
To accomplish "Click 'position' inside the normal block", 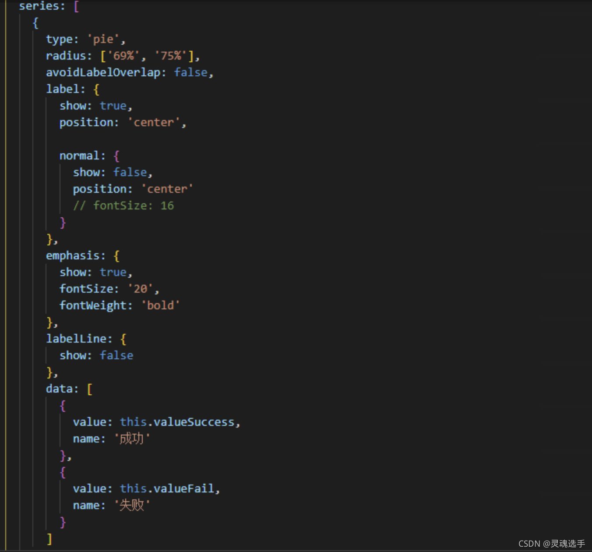I will pos(99,189).
